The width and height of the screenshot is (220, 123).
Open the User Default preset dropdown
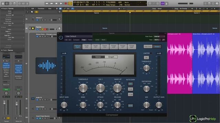(78, 37)
